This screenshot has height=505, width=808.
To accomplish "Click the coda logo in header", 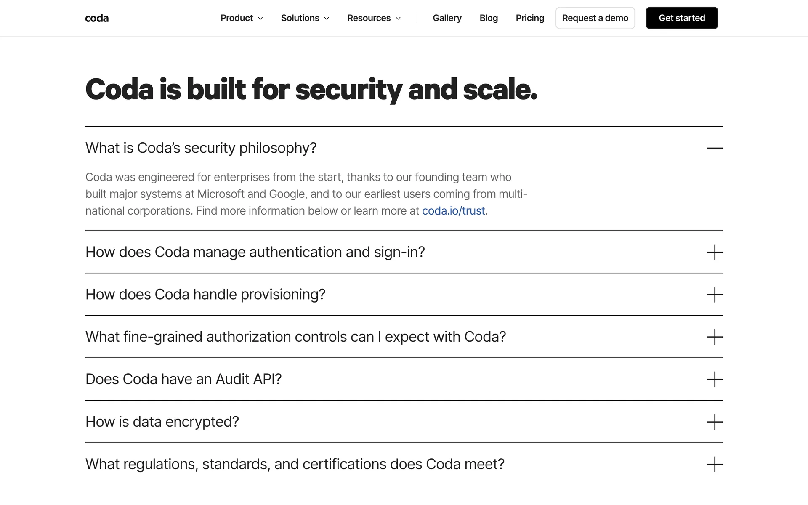I will tap(97, 18).
